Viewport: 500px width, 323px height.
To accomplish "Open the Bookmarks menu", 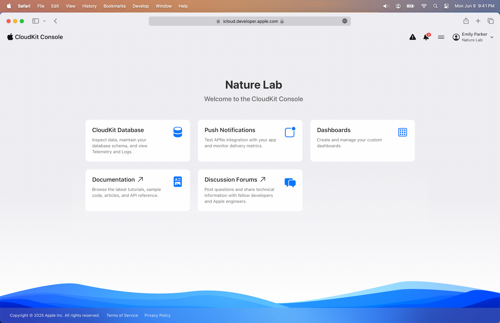I will point(114,6).
